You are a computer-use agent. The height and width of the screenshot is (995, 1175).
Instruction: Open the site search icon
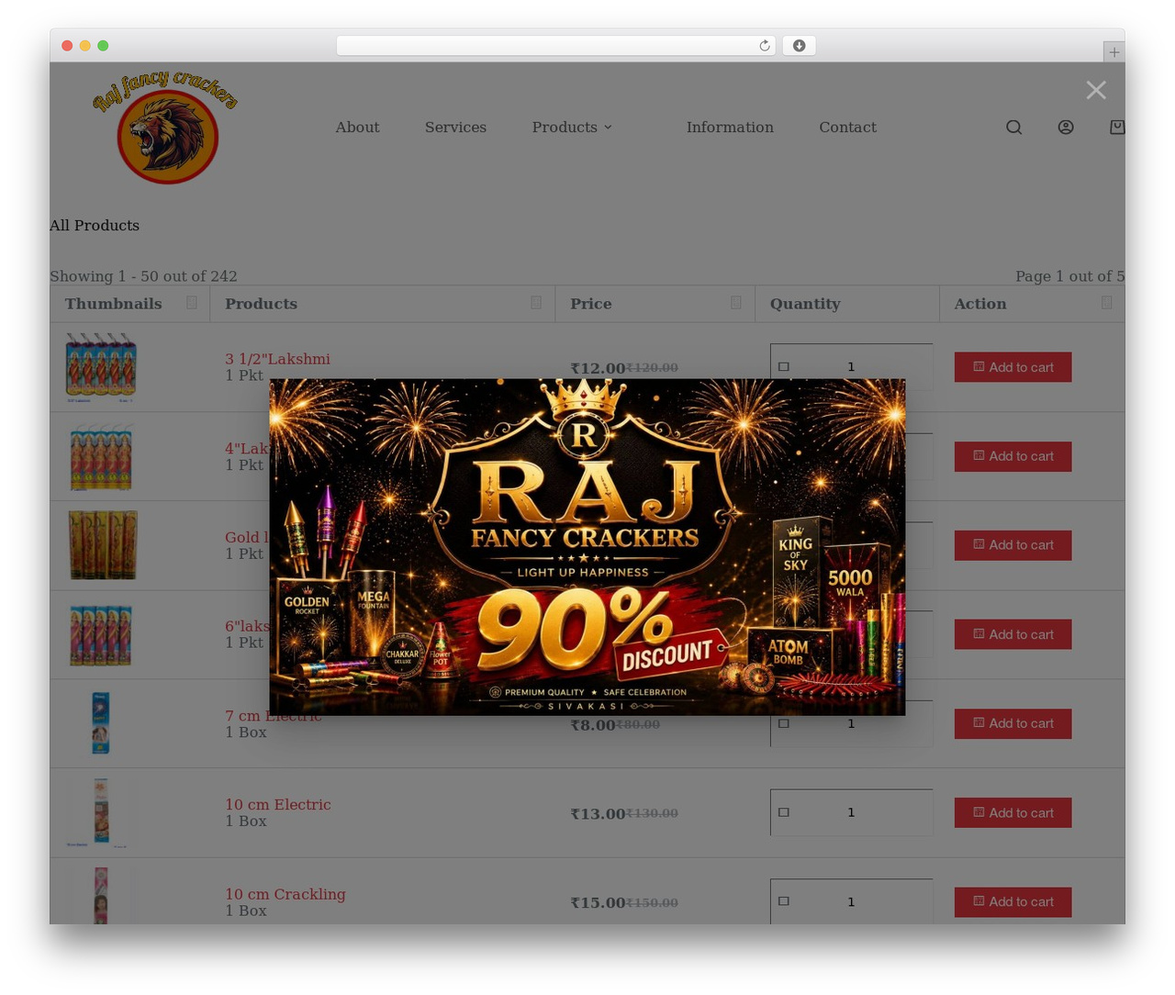point(1013,128)
